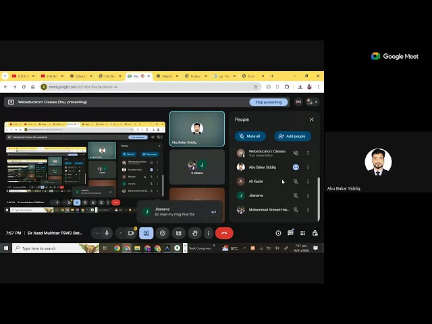Open the participants count icon at top right
This screenshot has width=432, height=324.
pyautogui.click(x=313, y=102)
